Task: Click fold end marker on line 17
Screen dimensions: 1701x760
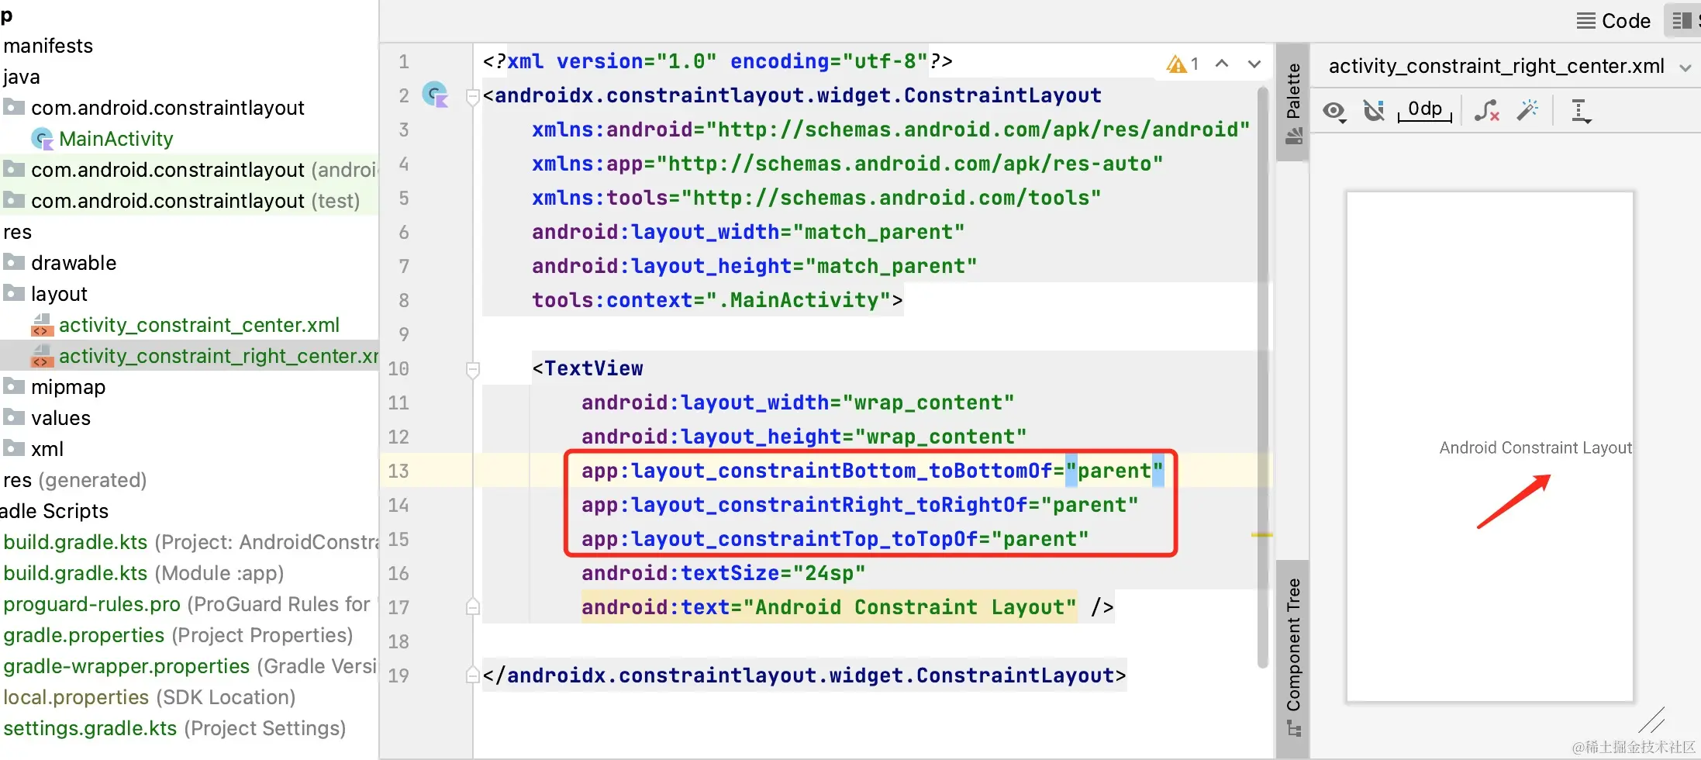Action: [x=472, y=606]
